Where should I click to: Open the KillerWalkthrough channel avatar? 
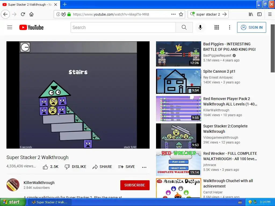pyautogui.click(x=13, y=185)
